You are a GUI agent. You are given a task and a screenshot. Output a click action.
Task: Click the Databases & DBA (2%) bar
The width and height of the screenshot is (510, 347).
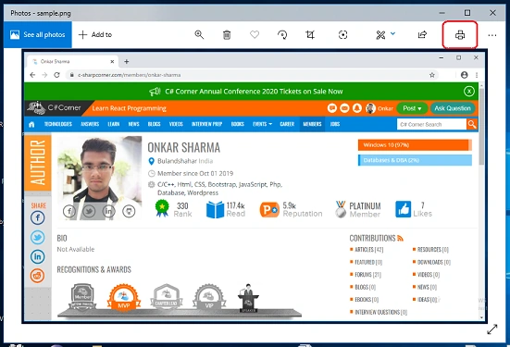(415, 160)
